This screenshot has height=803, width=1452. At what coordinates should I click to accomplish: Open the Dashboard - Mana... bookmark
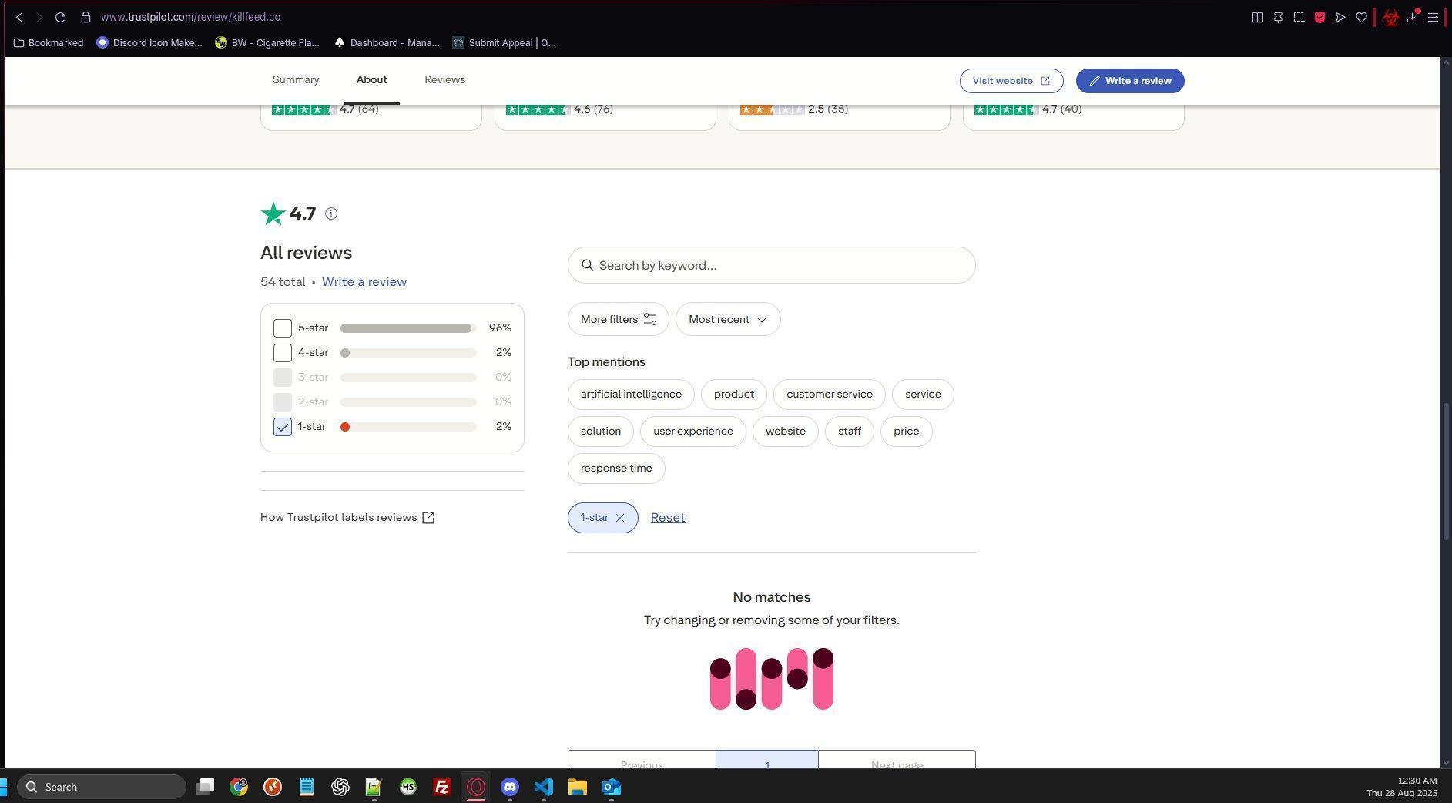pos(387,43)
